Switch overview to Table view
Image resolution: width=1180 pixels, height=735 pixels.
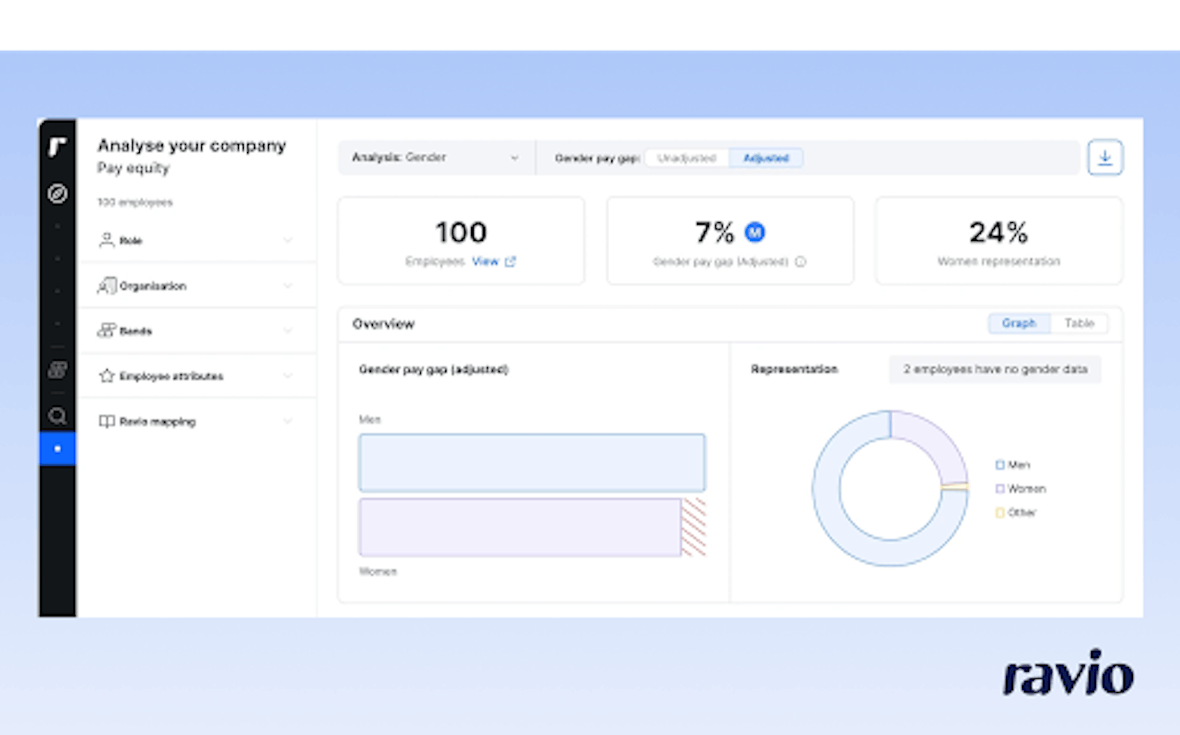(x=1079, y=323)
